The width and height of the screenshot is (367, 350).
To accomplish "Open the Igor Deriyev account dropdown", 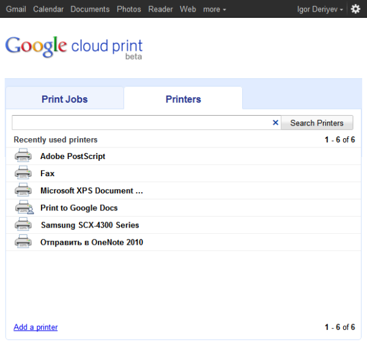I will point(321,9).
